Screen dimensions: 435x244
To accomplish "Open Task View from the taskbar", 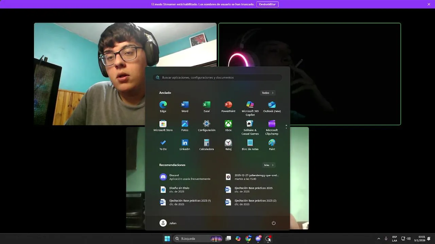I will click(x=228, y=239).
